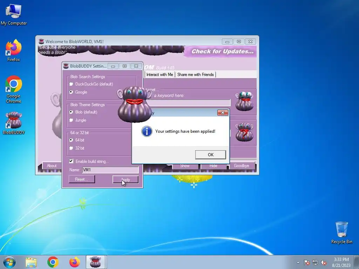Click the About button in BlobWORLD
This screenshot has height=269, width=359.
coord(52,166)
